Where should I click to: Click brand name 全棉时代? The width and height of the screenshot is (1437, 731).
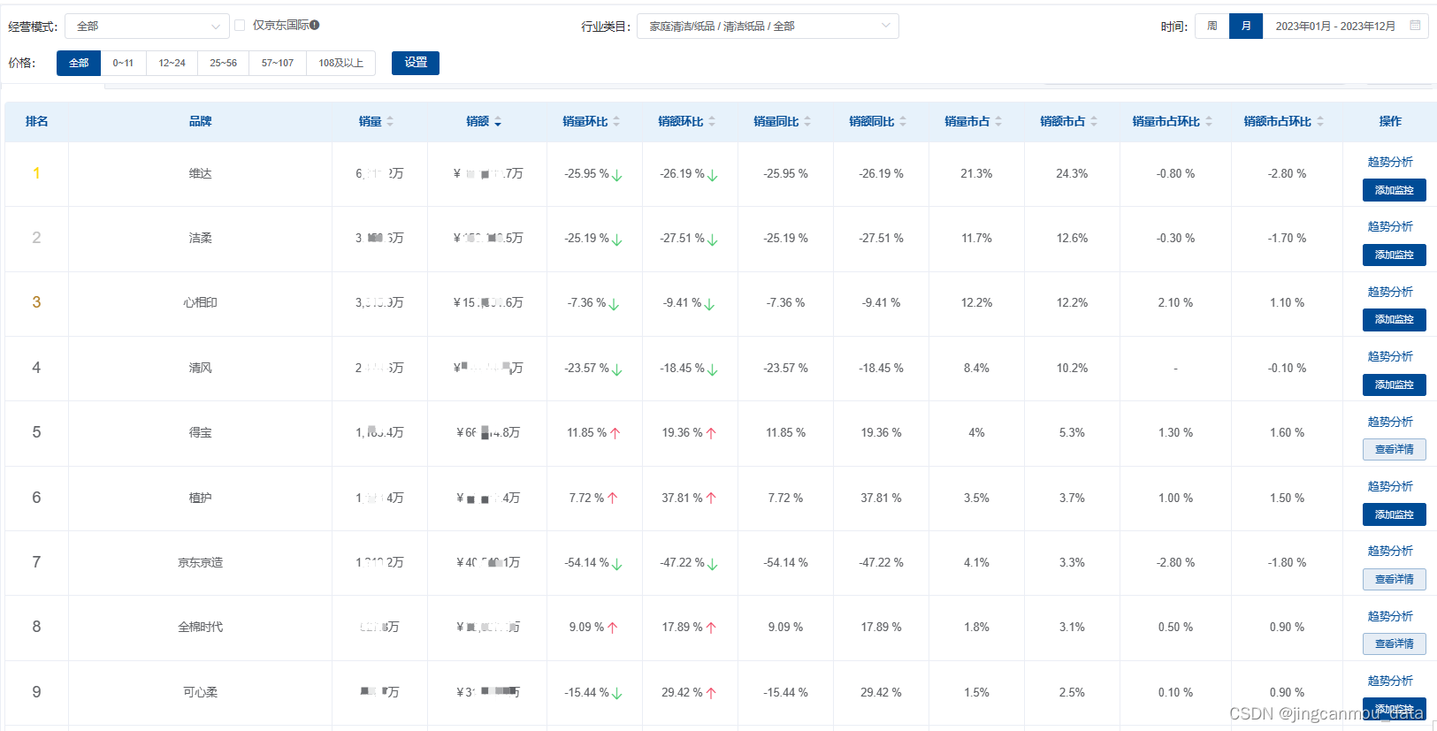click(200, 627)
